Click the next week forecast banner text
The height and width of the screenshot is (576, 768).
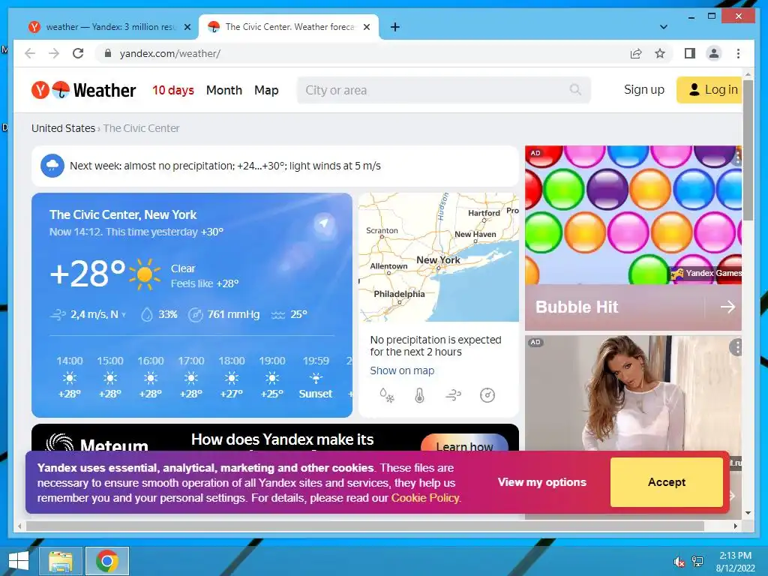tap(225, 166)
